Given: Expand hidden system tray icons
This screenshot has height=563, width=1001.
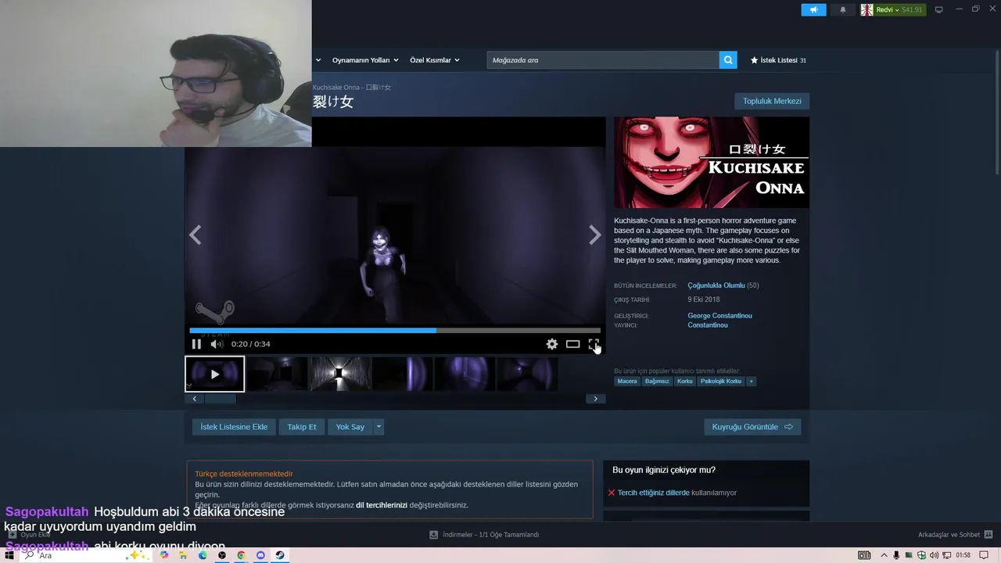Looking at the screenshot, I should click(x=884, y=555).
